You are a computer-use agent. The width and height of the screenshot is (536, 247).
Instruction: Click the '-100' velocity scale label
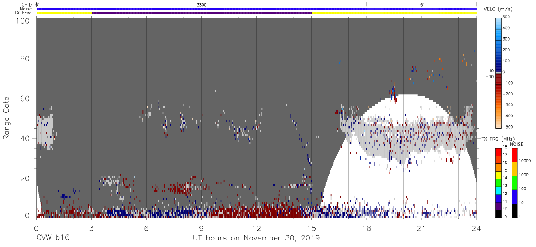pyautogui.click(x=508, y=83)
